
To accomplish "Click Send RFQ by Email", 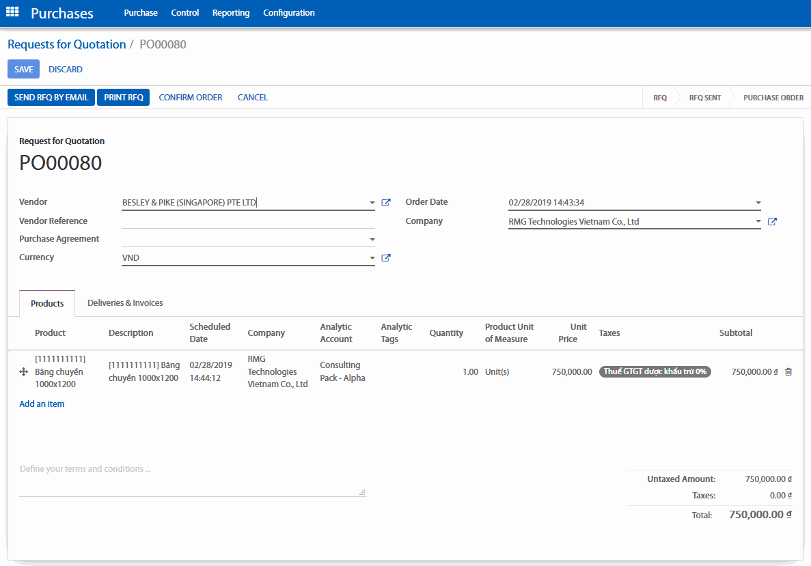I will (51, 98).
